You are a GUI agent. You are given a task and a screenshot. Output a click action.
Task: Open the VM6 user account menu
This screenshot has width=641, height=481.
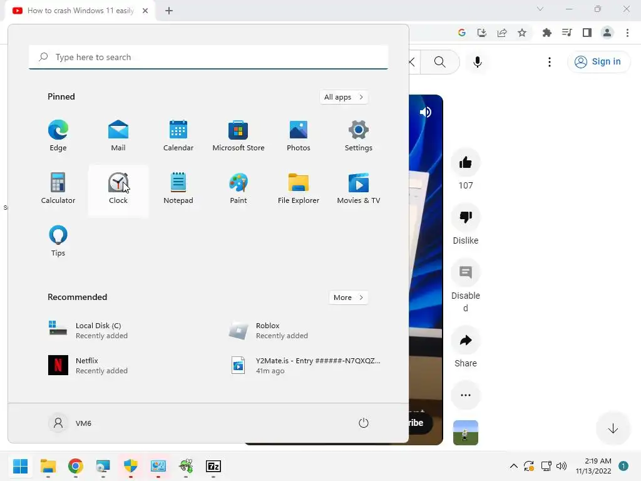tap(70, 423)
